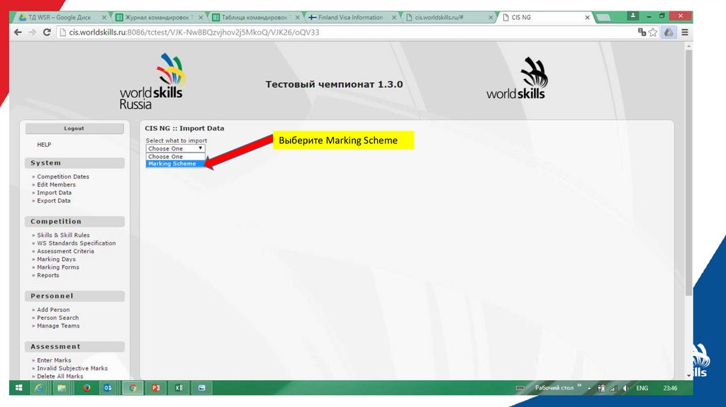Expand the Рабочий стол toolbar chevron

coord(579,385)
